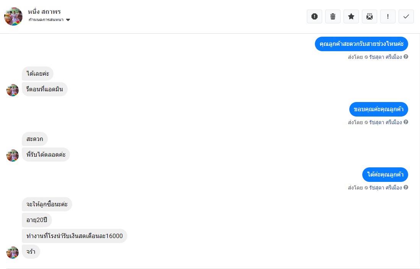
Task: Click customer avatar beside รีตอนที่แอดมิน message
Action: click(x=13, y=90)
